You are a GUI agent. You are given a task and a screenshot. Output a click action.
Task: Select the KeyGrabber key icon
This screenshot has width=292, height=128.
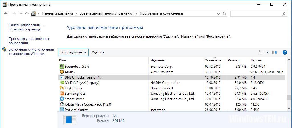(62, 88)
